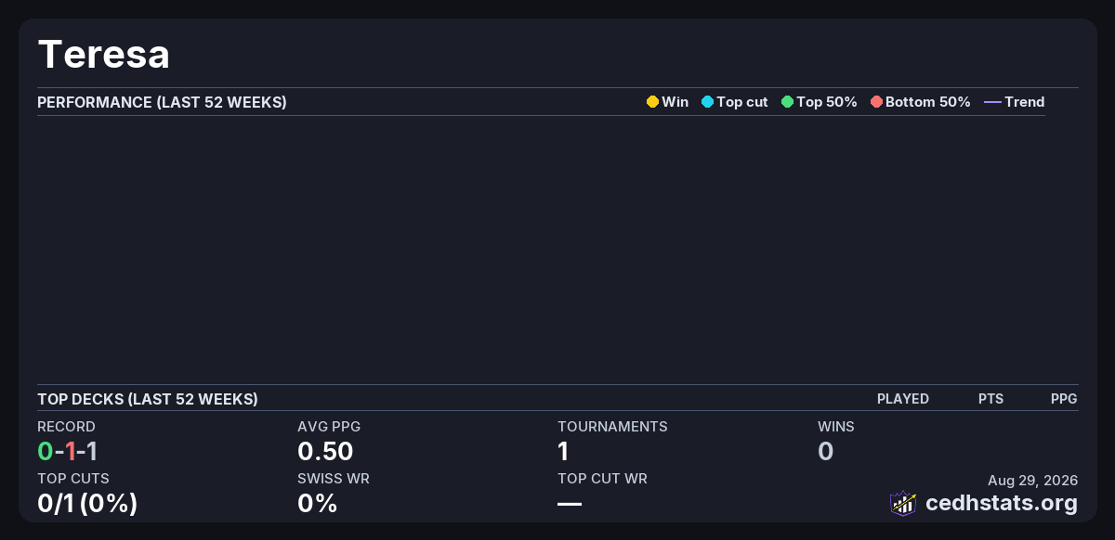Click the cyan Top cut legend dot
The width and height of the screenshot is (1115, 540).
tap(707, 102)
